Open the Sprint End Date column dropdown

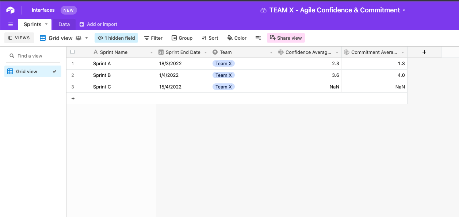(x=206, y=52)
